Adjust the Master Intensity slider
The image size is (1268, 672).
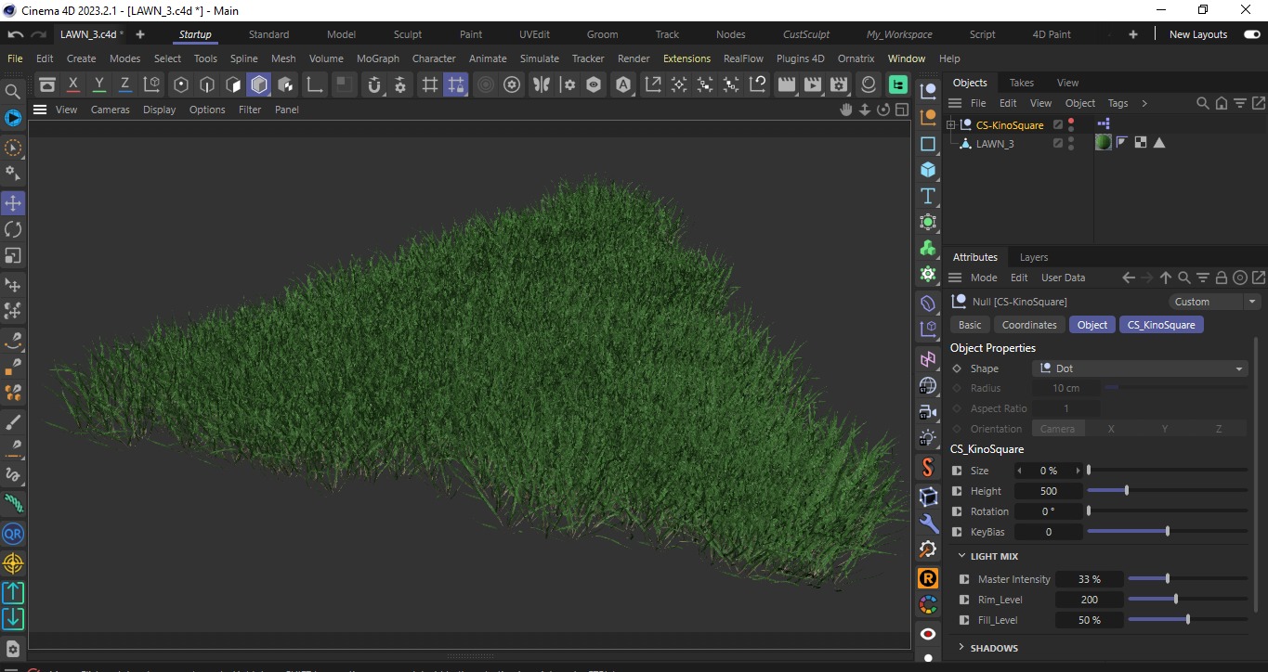pos(1188,579)
